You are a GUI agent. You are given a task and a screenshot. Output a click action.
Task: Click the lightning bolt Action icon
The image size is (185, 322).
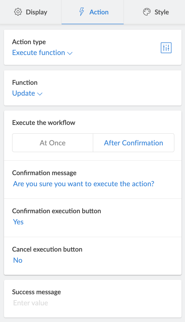[81, 12]
